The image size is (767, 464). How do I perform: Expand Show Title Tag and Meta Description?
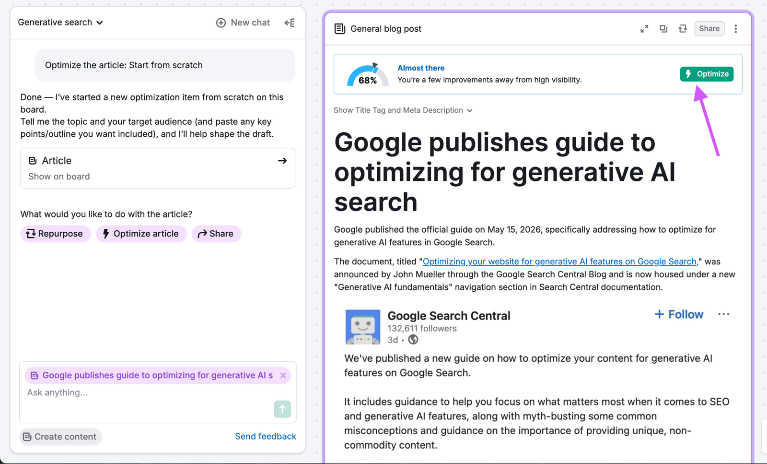coord(403,110)
